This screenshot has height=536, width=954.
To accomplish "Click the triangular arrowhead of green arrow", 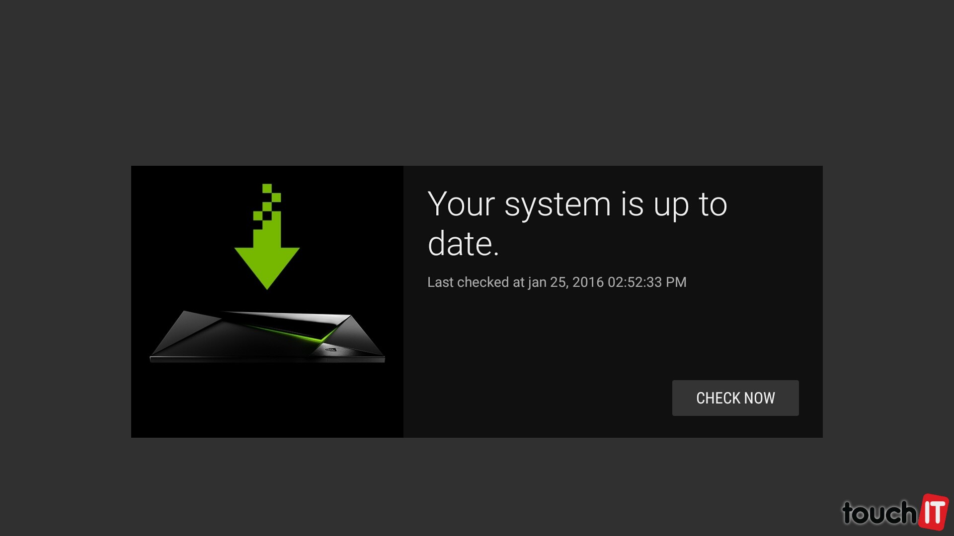I will coord(267,268).
